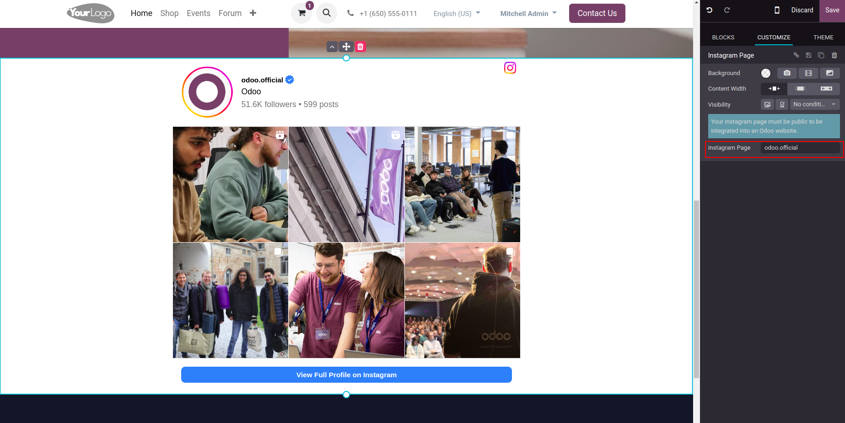Click the plus icon after Forum menu
This screenshot has width=845, height=423.
[x=253, y=13]
